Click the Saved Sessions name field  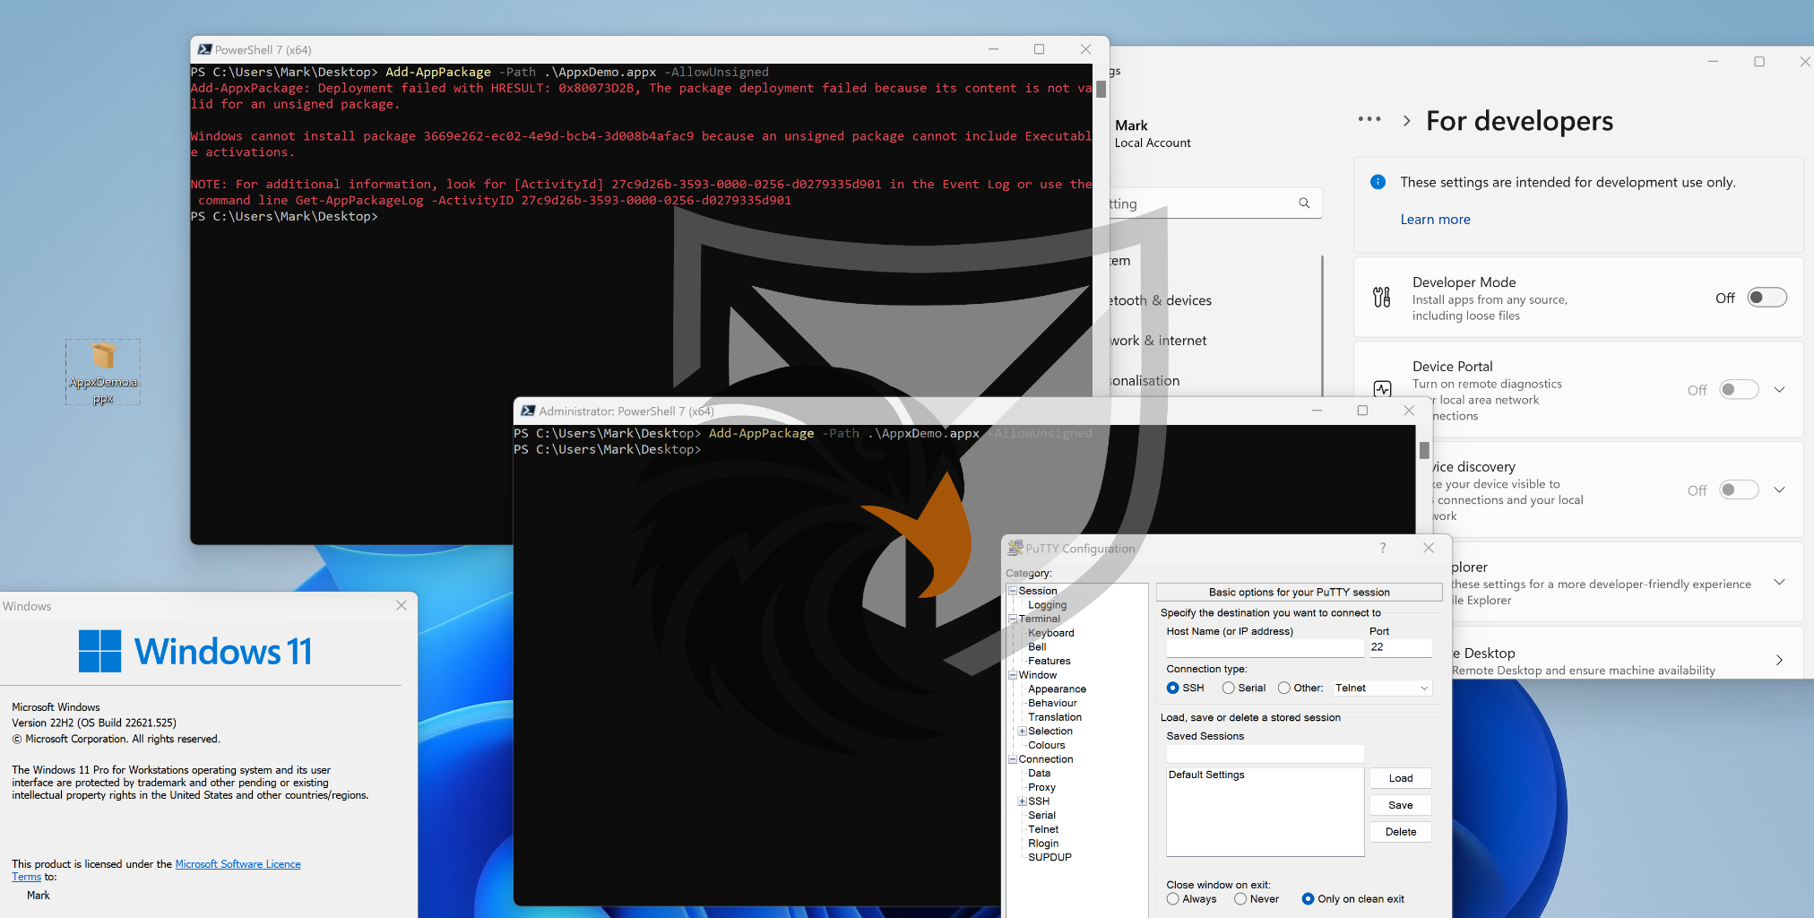coord(1265,753)
